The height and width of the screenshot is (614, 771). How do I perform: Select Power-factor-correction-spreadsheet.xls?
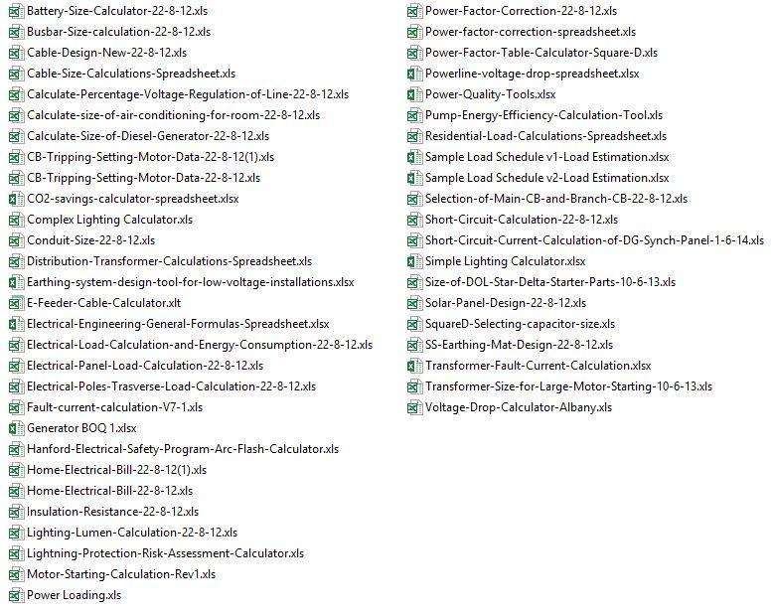tap(531, 32)
